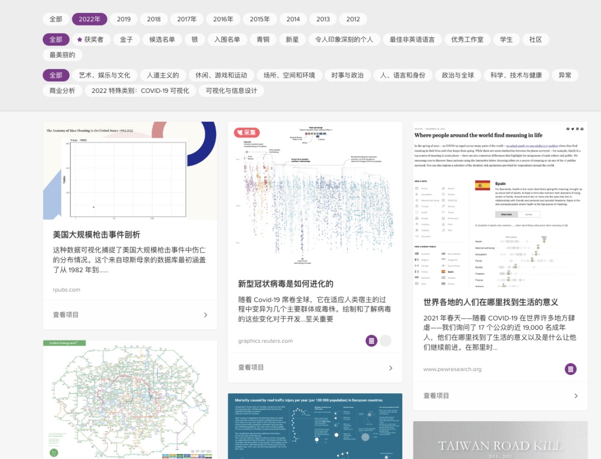Screen dimensions: 601x459
Task: Filter by year 2012
Action: [x=353, y=19]
